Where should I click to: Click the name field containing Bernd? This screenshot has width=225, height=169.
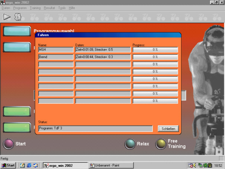point(56,57)
